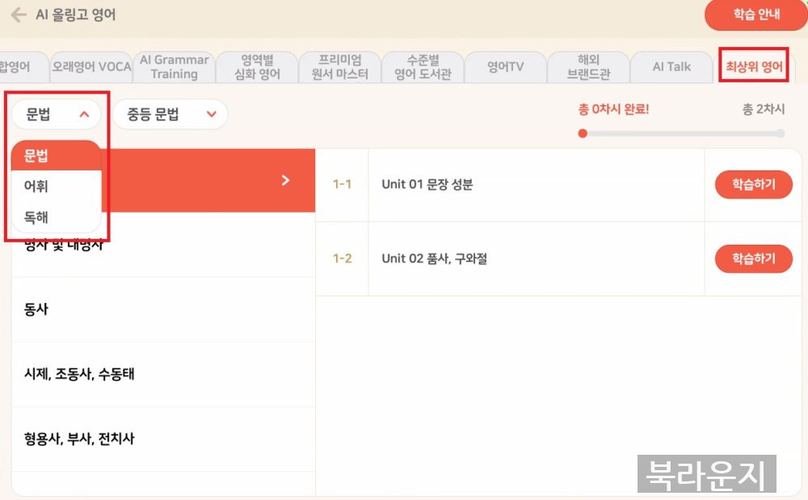The width and height of the screenshot is (808, 500).
Task: Click the lesson progress bar
Action: pyautogui.click(x=681, y=133)
